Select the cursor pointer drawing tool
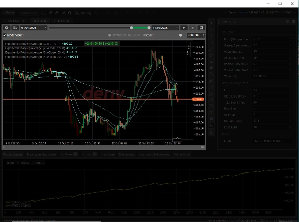Image resolution: width=299 pixels, height=222 pixels. [211, 23]
